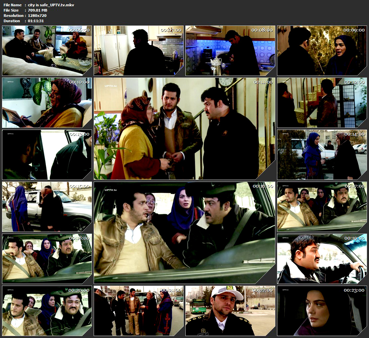This screenshot has width=369, height=338.
Task: Click the 'Resolution' label
Action: pyautogui.click(x=13, y=16)
